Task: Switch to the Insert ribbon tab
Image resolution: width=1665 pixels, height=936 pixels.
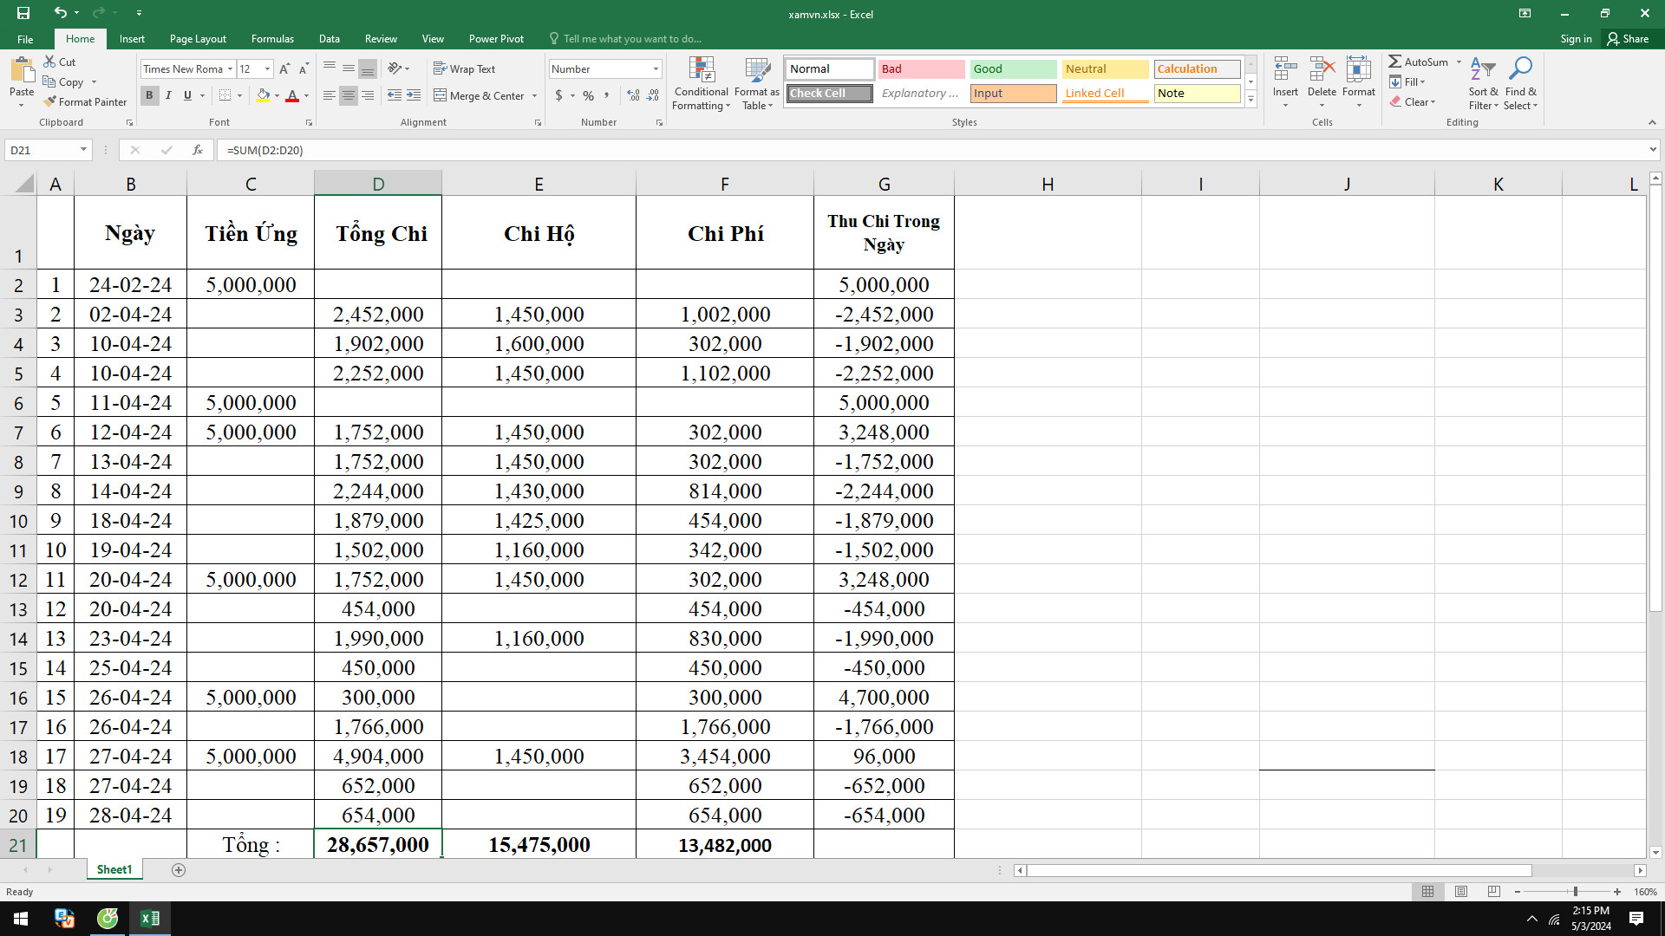Action: 132,38
